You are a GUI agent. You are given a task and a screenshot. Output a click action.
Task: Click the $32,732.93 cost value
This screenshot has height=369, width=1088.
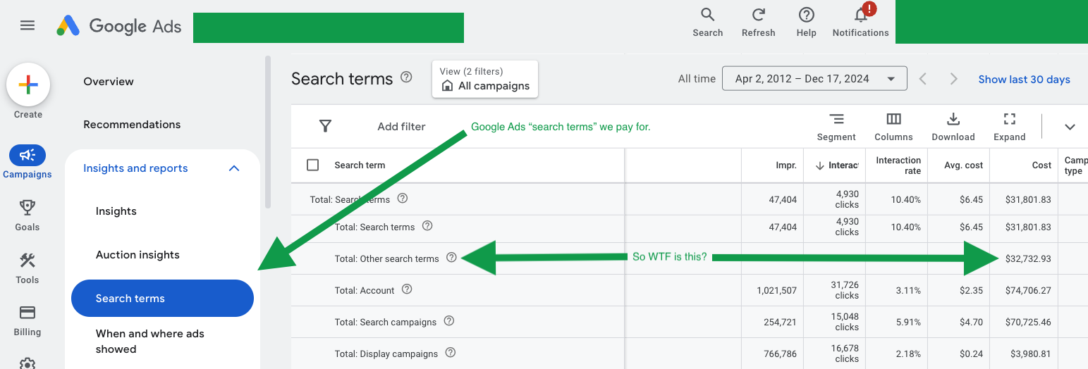[1027, 258]
